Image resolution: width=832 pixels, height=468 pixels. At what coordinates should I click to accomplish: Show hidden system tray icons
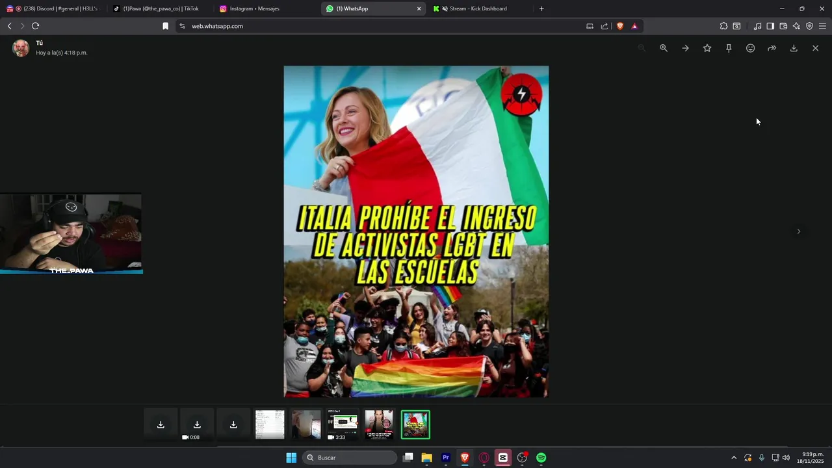point(734,458)
